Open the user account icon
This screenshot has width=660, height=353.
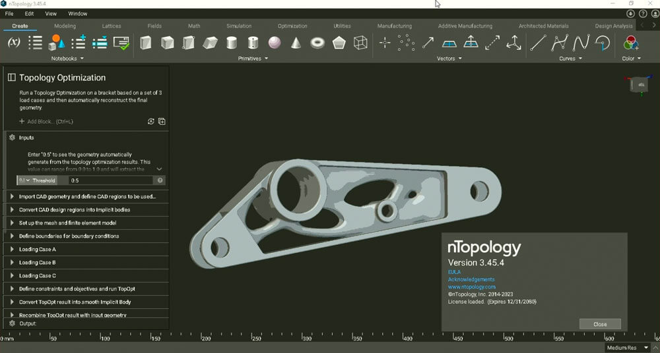tap(655, 13)
